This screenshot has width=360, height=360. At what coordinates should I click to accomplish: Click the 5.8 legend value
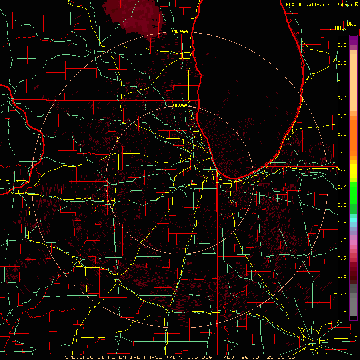(342, 134)
